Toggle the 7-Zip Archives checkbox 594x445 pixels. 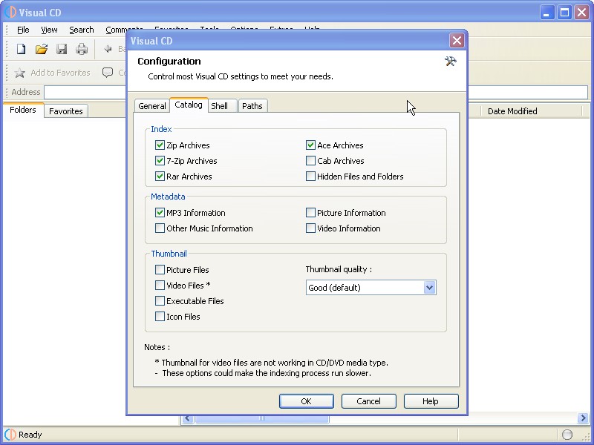click(160, 160)
